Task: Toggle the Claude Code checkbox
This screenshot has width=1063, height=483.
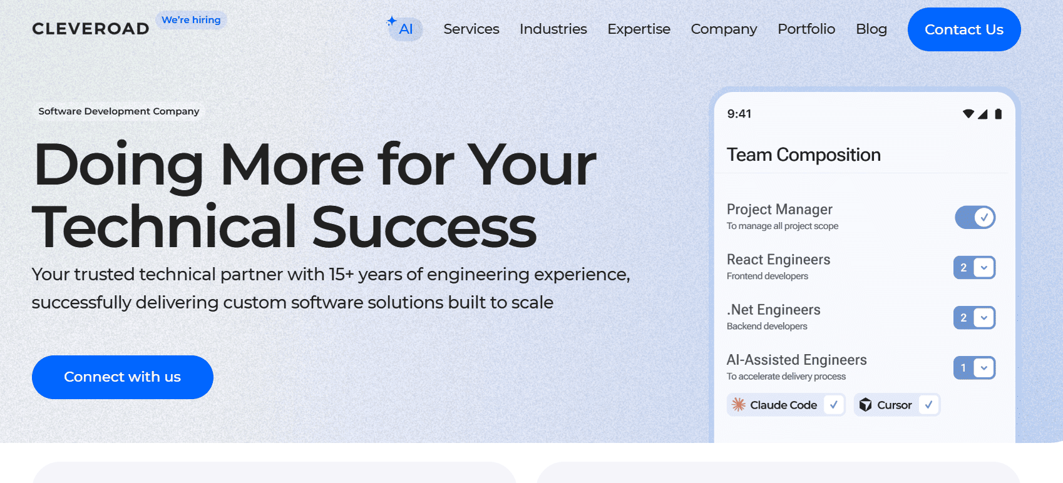Action: tap(833, 405)
